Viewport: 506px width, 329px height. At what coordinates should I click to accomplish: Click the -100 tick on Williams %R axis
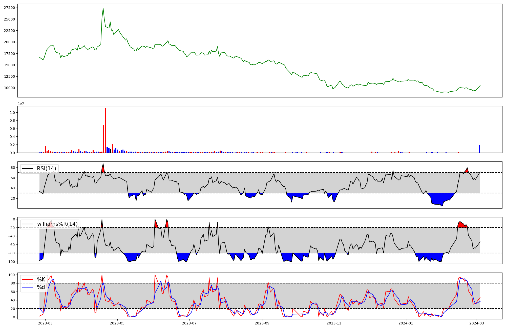pyautogui.click(x=10, y=262)
